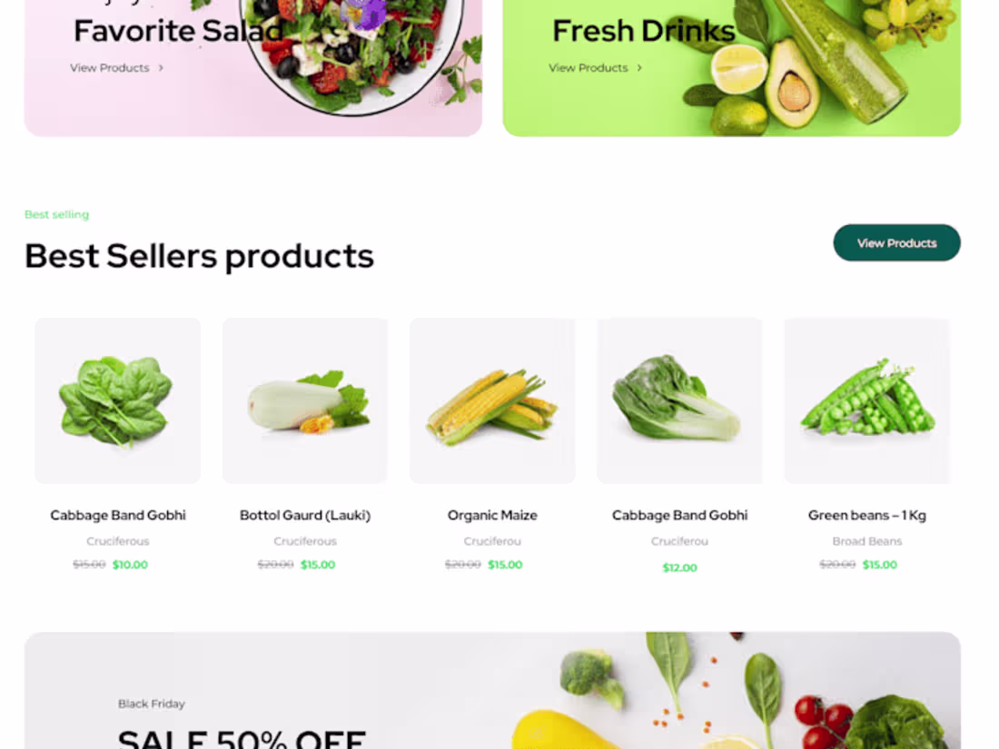Open View Products link under Favorite Salad
The height and width of the screenshot is (749, 999).
110,68
